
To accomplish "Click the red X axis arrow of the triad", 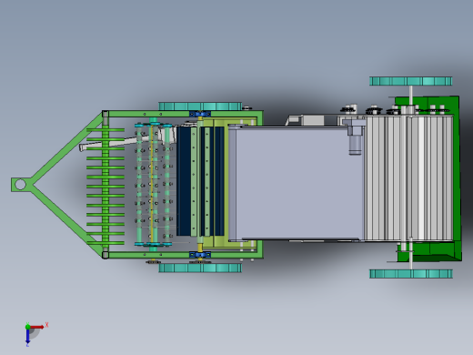I will pos(37,327).
